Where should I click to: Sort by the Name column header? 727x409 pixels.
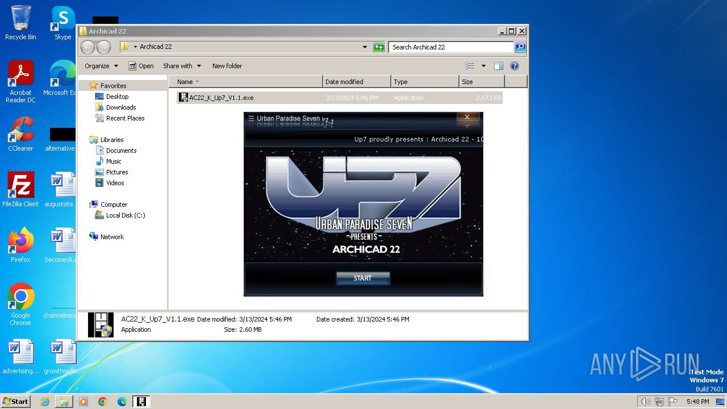[x=245, y=82]
